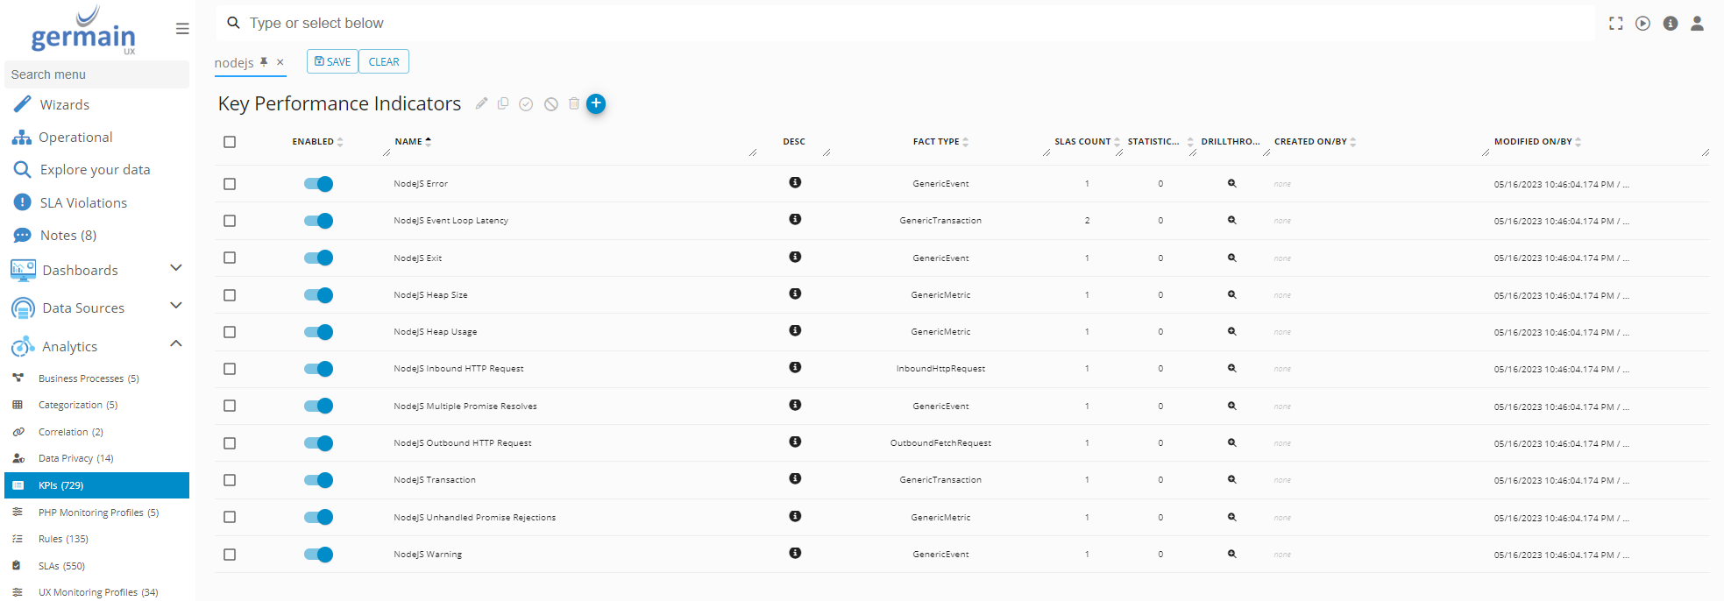Turn off the NodeJS Warning enabled switch
This screenshot has height=601, width=1724.
(x=318, y=555)
